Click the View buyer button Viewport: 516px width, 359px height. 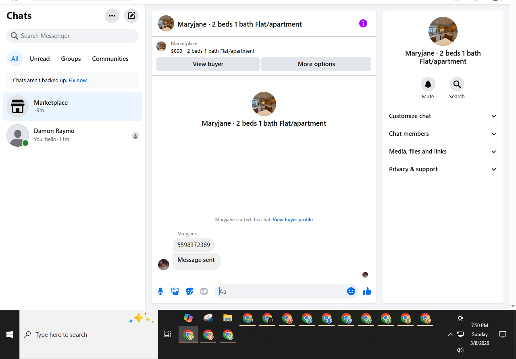coord(208,64)
